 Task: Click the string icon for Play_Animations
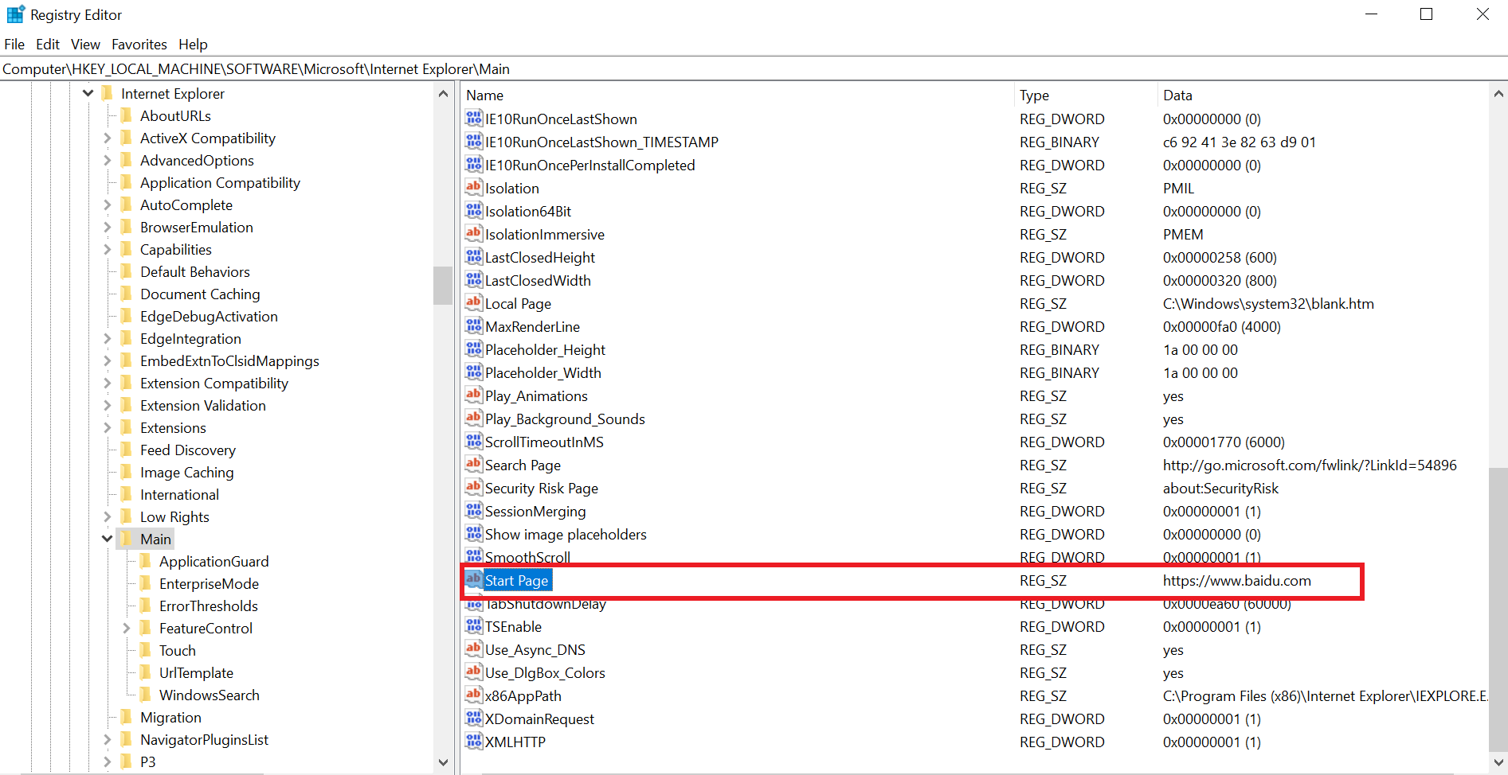tap(474, 395)
